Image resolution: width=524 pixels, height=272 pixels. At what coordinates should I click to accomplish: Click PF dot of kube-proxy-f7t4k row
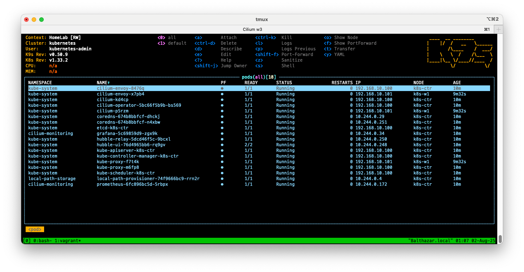click(222, 162)
